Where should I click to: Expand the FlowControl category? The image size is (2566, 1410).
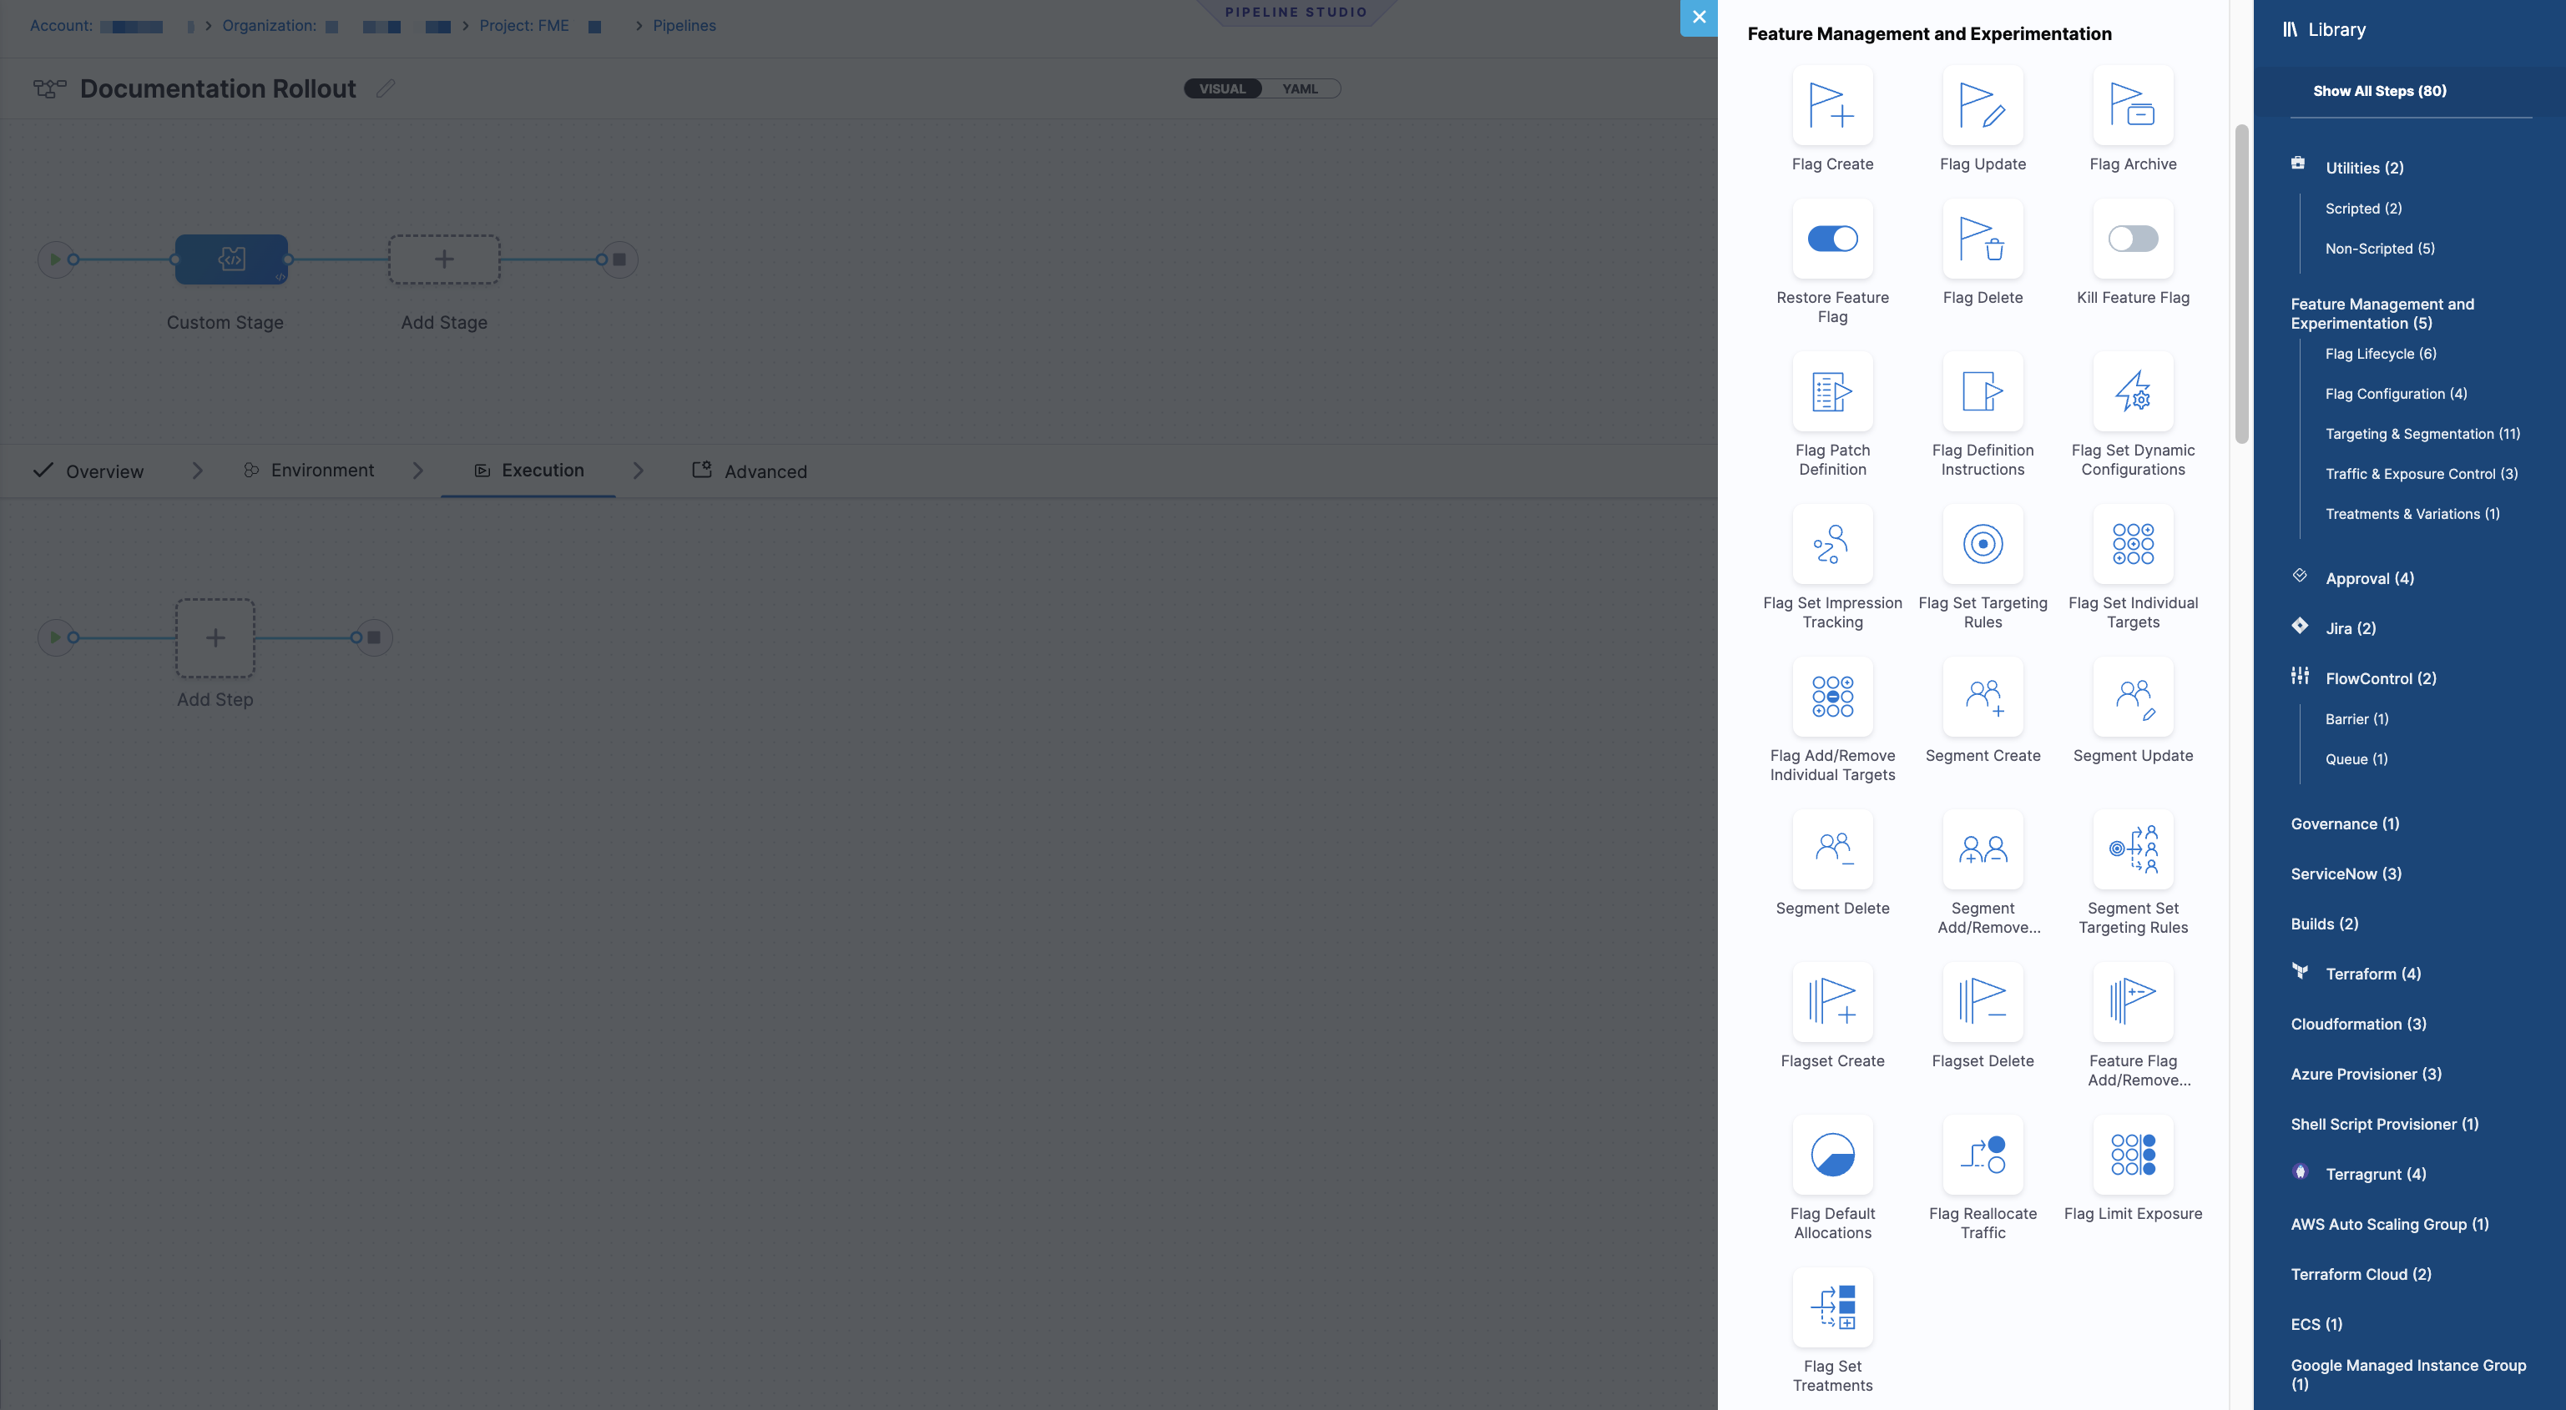(2380, 678)
